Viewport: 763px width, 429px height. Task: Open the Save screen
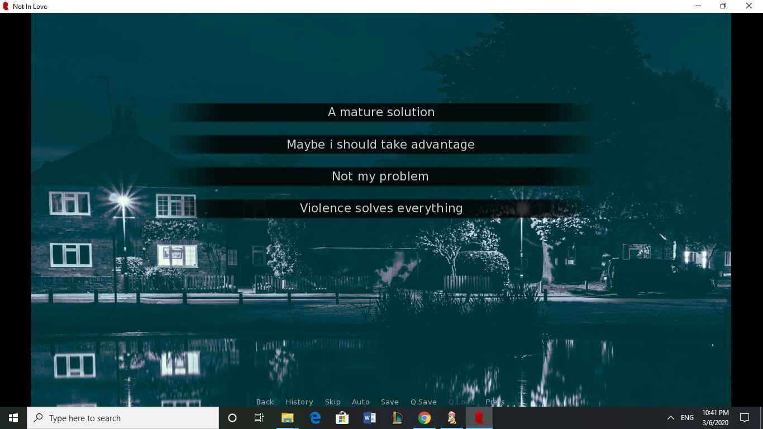pyautogui.click(x=390, y=402)
